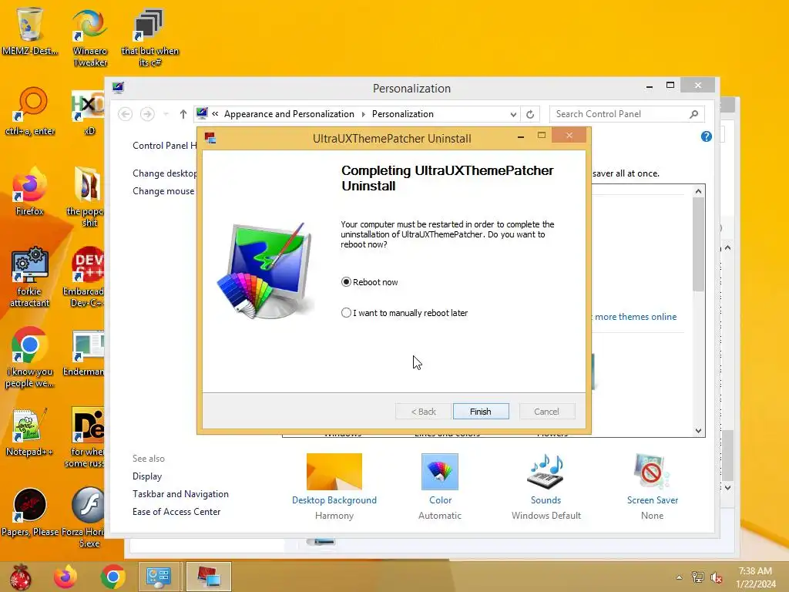The width and height of the screenshot is (789, 592).
Task: Launch Papers, Please desktop shortcut
Action: [30, 512]
